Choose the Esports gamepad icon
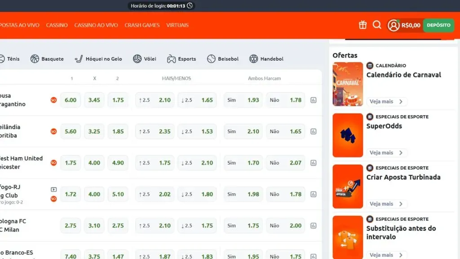 [171, 59]
